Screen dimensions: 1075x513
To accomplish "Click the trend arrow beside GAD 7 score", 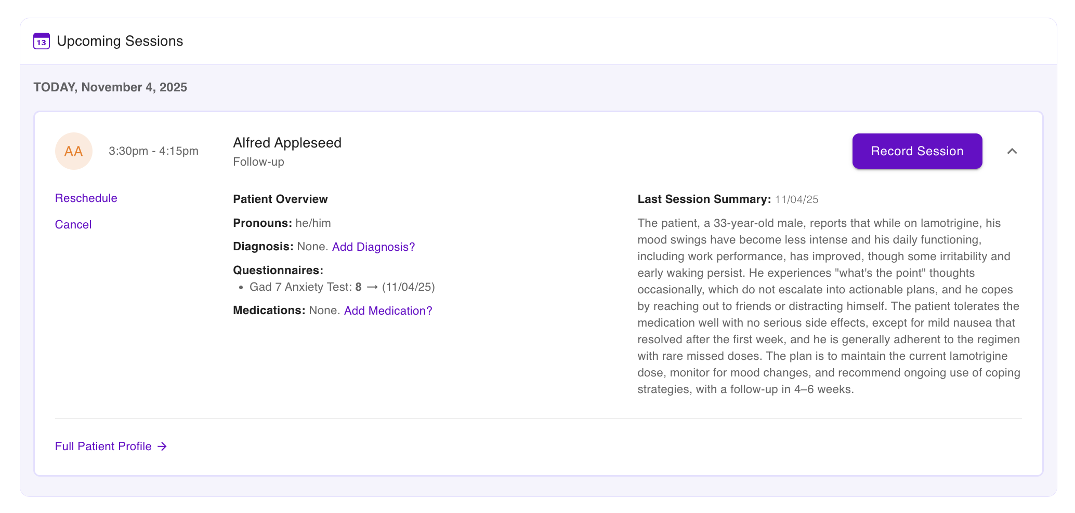I will pos(372,287).
